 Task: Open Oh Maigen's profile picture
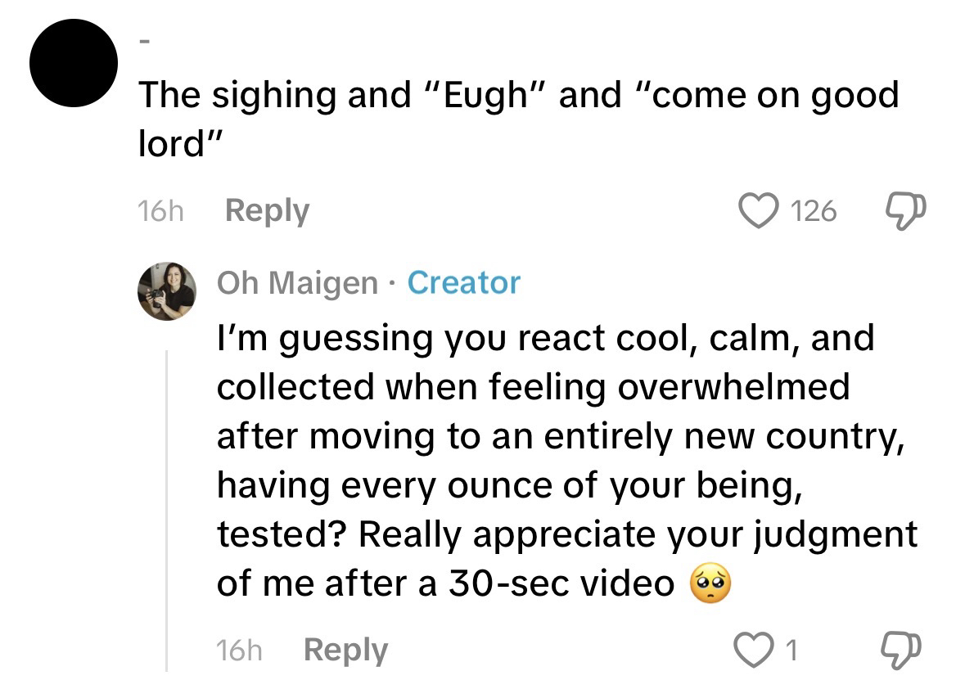166,290
